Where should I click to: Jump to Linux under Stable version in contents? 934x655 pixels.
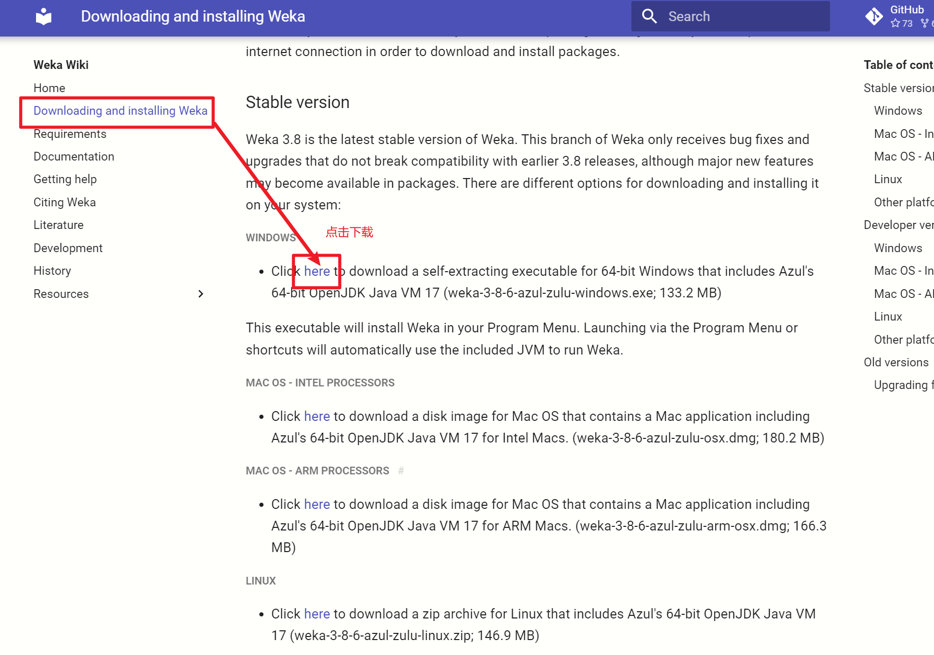pos(888,179)
